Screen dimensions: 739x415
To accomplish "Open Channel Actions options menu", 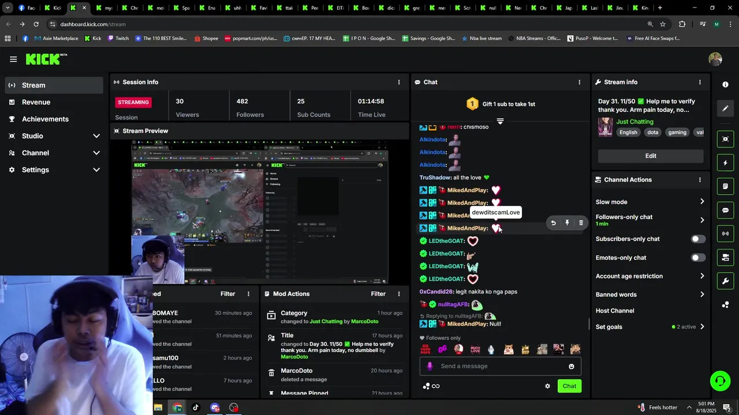I will click(700, 180).
